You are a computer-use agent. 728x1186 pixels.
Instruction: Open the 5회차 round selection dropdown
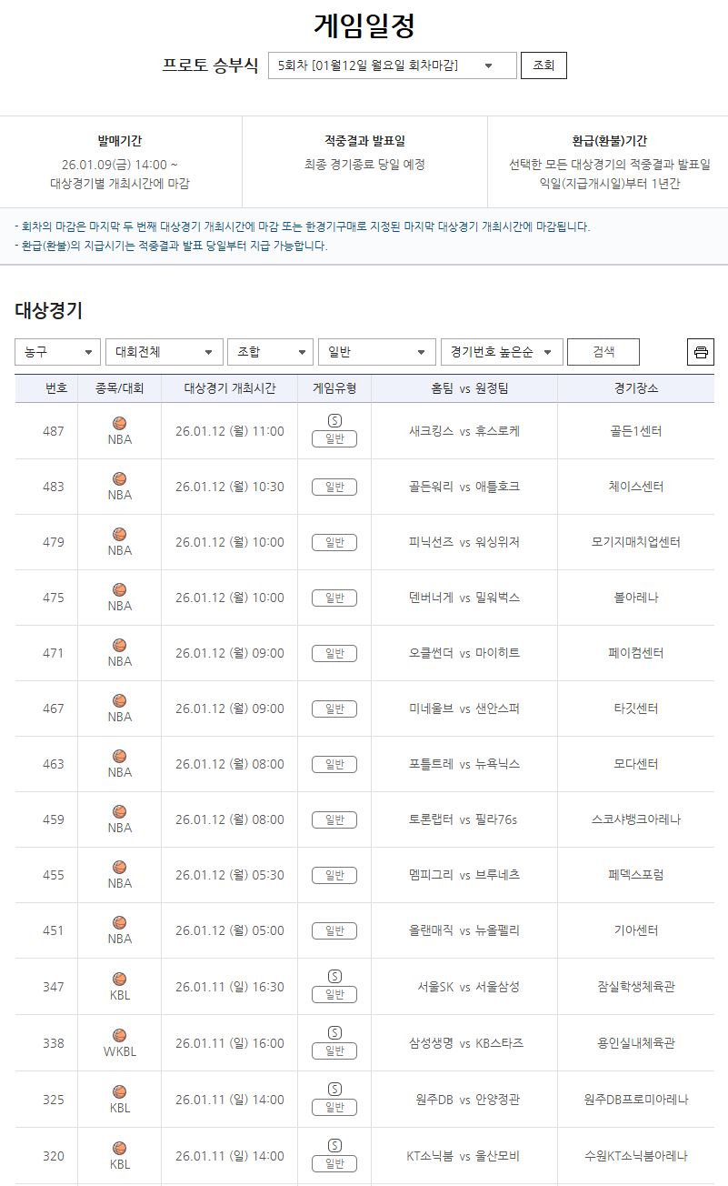pyautogui.click(x=391, y=65)
